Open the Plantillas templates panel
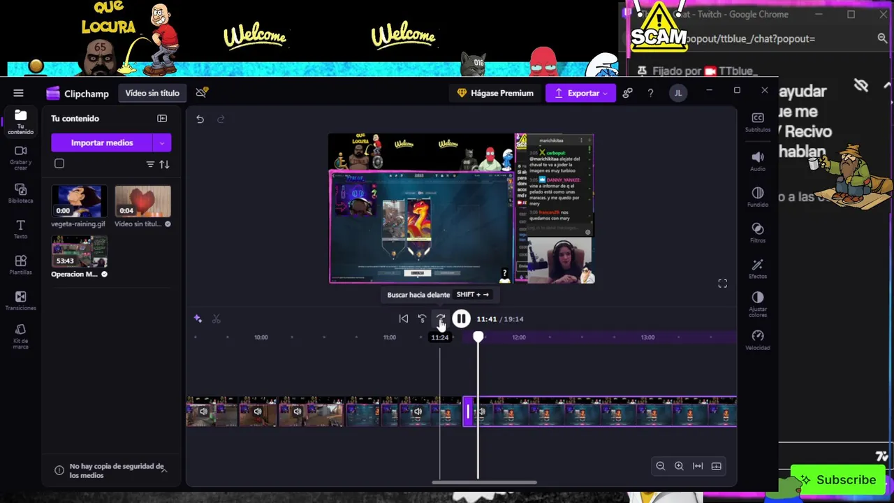 tap(20, 265)
